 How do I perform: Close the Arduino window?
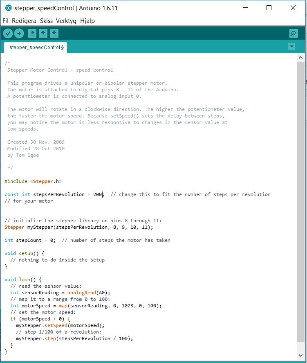pos(293,8)
